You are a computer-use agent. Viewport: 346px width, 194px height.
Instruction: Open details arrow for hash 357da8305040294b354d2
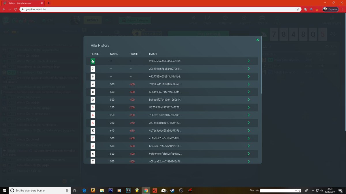pos(249,123)
